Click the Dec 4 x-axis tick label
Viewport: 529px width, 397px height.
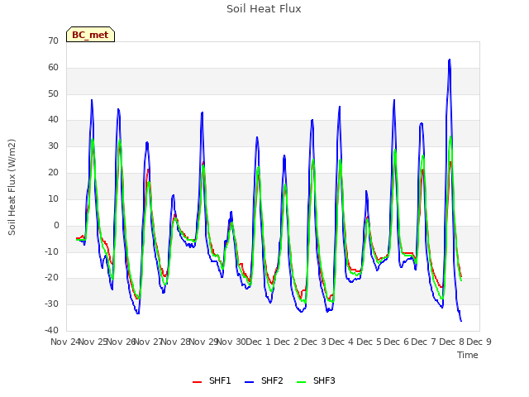341,342
